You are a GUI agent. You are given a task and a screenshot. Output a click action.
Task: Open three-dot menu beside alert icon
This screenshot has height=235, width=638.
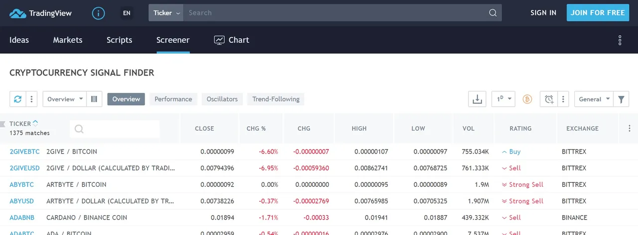point(563,99)
